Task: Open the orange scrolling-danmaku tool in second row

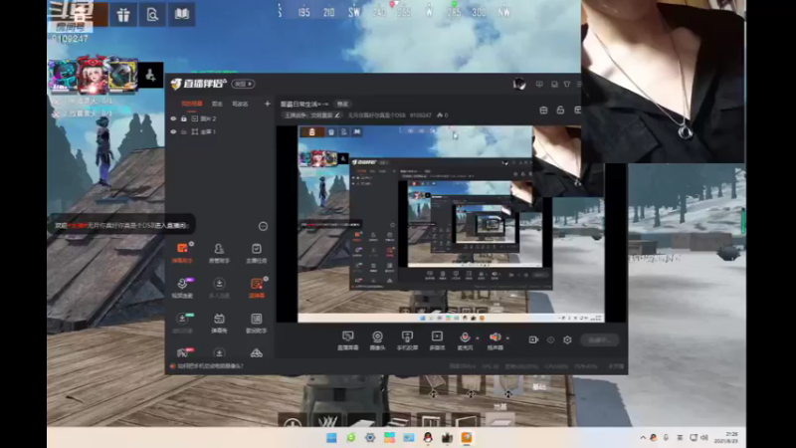Action: tap(257, 288)
